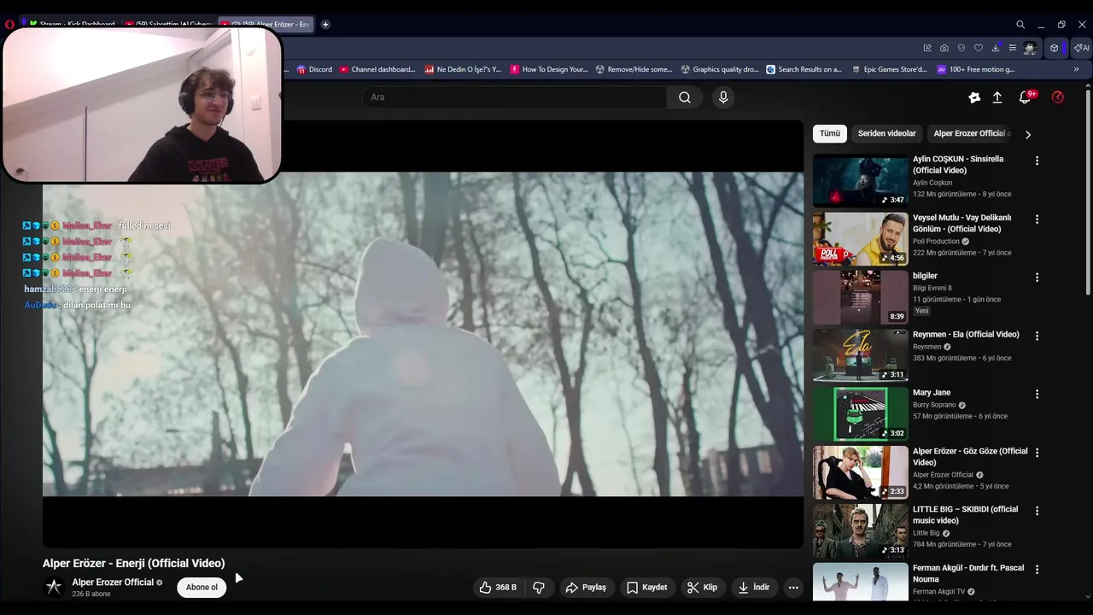Open the Search Results on a bookmark

(804, 69)
